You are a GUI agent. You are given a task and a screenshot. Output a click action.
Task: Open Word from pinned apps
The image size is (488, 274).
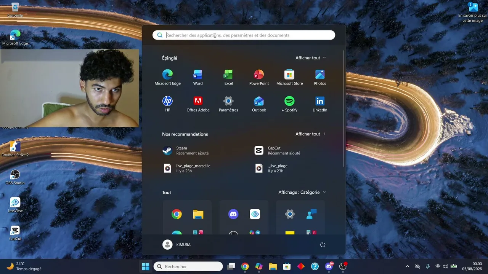(x=198, y=77)
